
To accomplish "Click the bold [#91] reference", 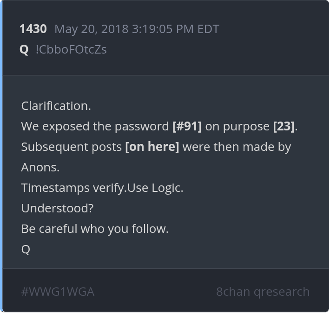I will (187, 126).
